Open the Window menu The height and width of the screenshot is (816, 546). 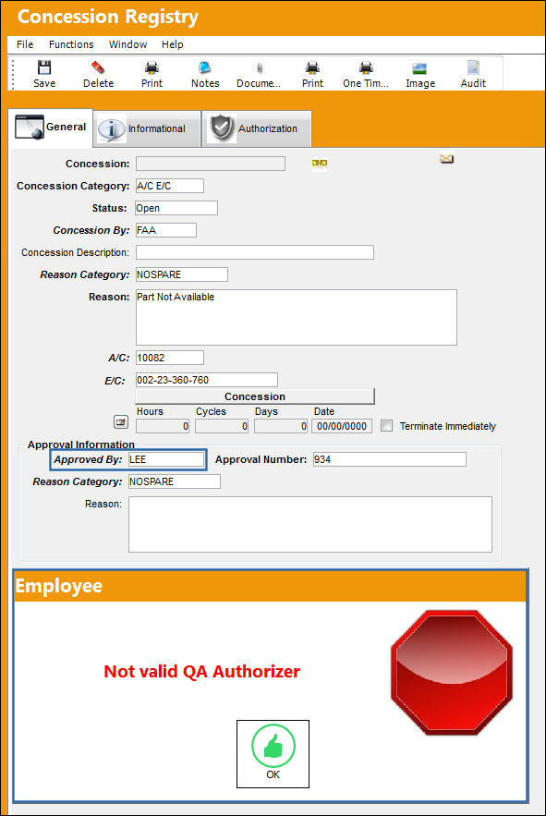(128, 44)
